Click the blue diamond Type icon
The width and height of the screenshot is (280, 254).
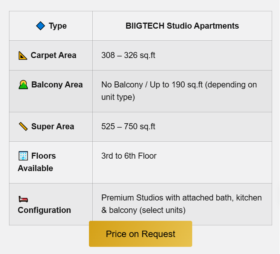[x=40, y=26]
